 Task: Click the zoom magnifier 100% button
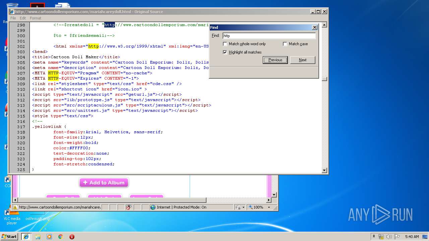(256, 207)
